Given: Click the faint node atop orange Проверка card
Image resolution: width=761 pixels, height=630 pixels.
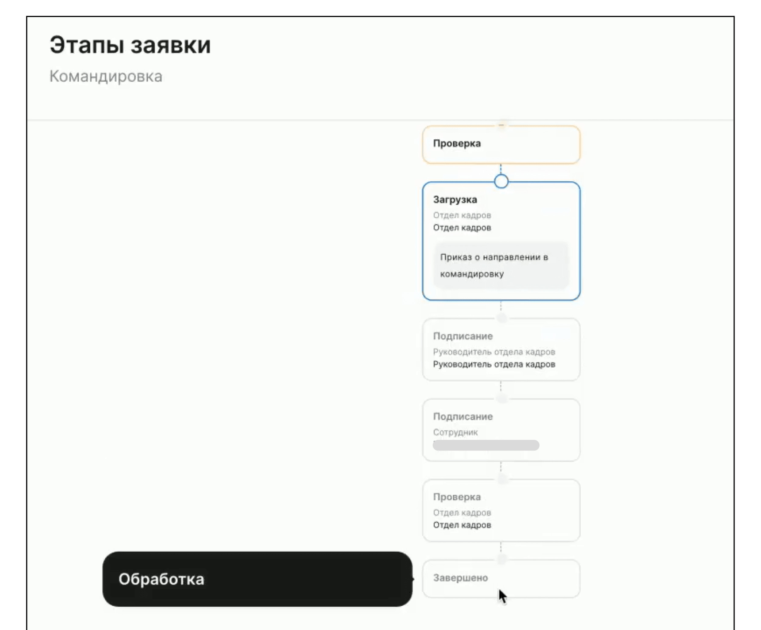Looking at the screenshot, I should 501,125.
